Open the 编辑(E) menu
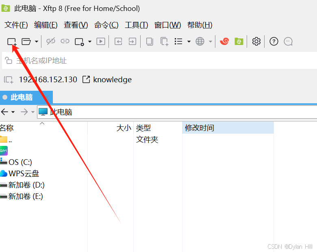Image resolution: width=317 pixels, height=252 pixels. coord(46,25)
